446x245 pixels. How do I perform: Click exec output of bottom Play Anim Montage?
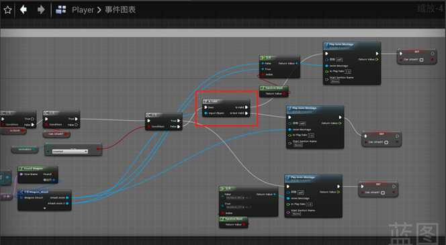point(339,187)
